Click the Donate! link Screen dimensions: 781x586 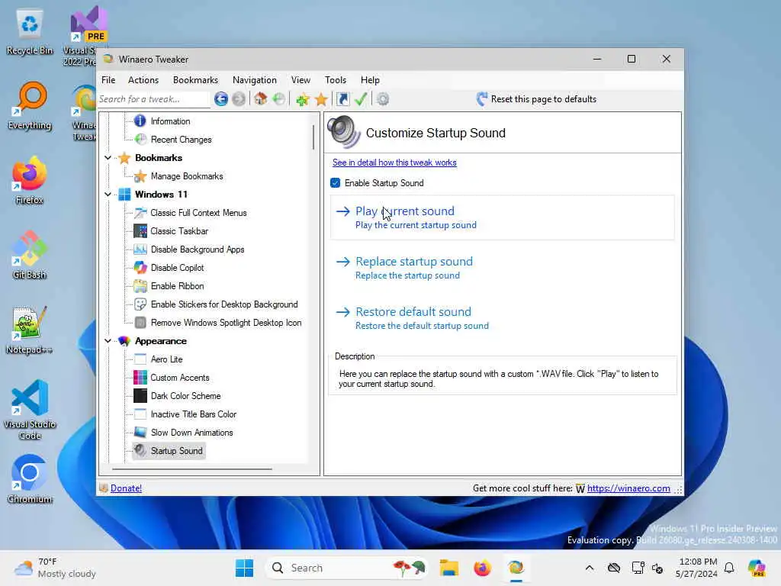coord(126,488)
